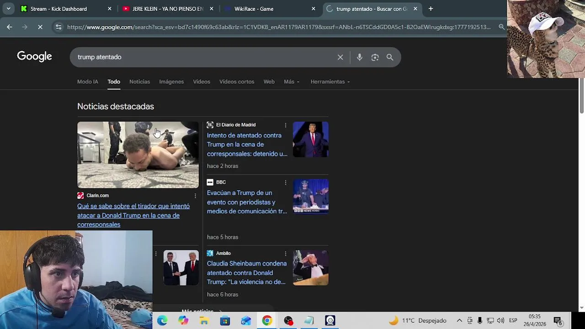Image resolution: width=585 pixels, height=329 pixels.
Task: Close the WikiRace - Game tab
Action: [313, 9]
